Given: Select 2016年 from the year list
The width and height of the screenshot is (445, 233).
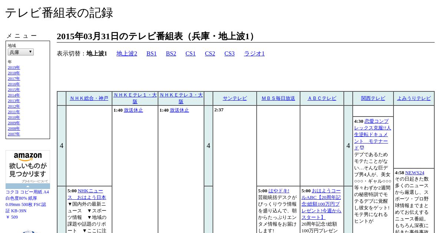Looking at the screenshot, I should coord(14,84).
